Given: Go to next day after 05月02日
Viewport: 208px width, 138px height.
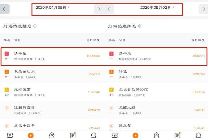Looking at the screenshot, I should pos(203,9).
